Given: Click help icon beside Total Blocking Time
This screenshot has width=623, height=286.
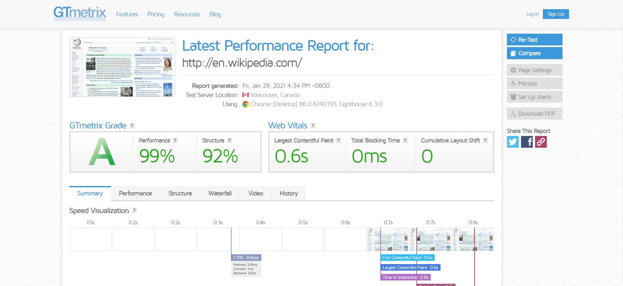Looking at the screenshot, I should [405, 140].
